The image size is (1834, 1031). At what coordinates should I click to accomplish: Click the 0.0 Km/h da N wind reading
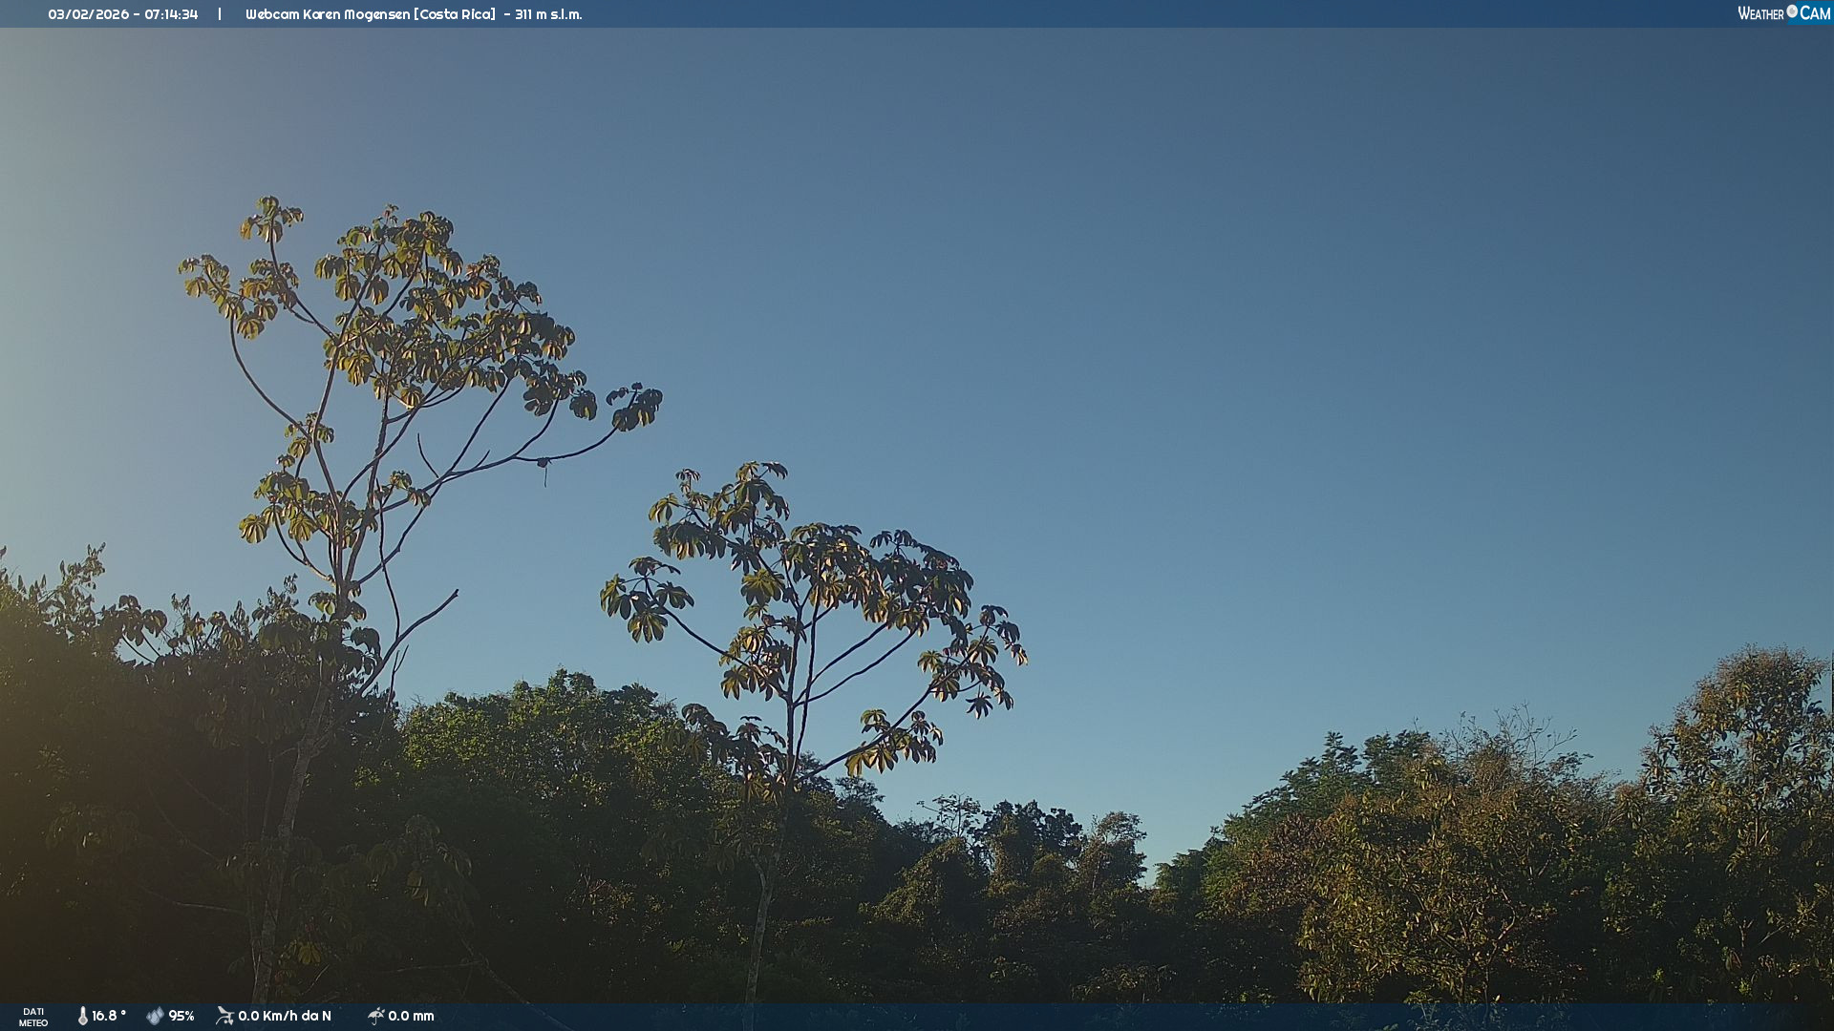click(x=285, y=1016)
